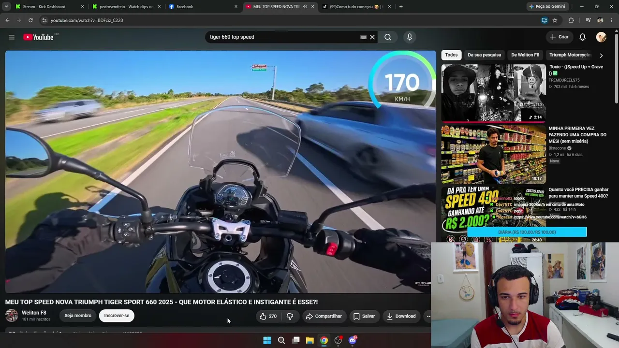Select the Da sua pesquisa chip
The image size is (619, 348).
[x=484, y=55]
